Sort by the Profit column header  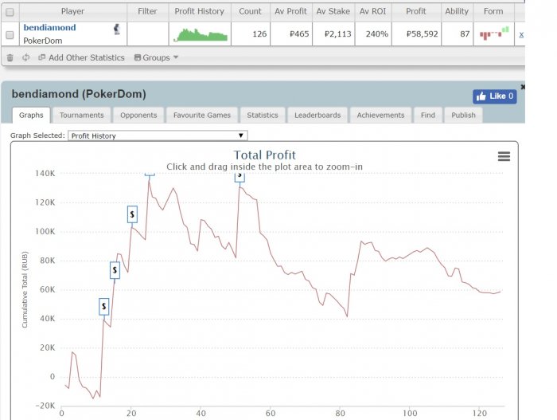point(416,11)
